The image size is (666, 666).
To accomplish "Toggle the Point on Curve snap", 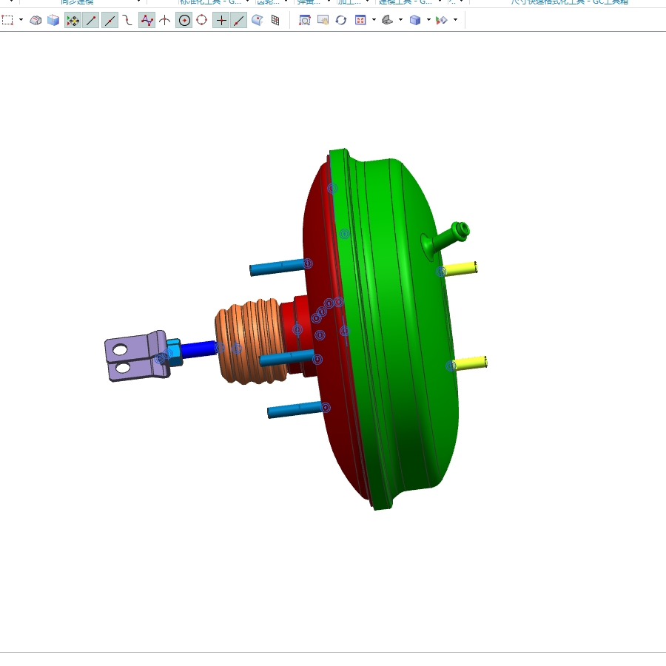I will pos(239,21).
